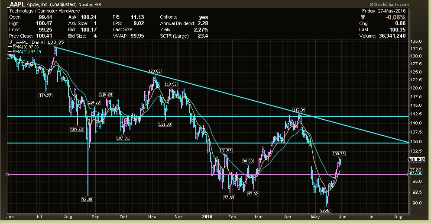431x223 pixels.
Task: Click the date 'Friday 27-May-2016'
Action: 384,11
